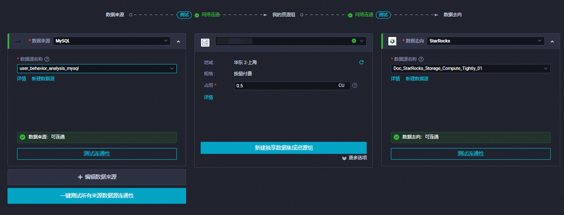The height and width of the screenshot is (215, 564).
Task: Click 数据去向 label in the flow header
Action: click(x=453, y=15)
